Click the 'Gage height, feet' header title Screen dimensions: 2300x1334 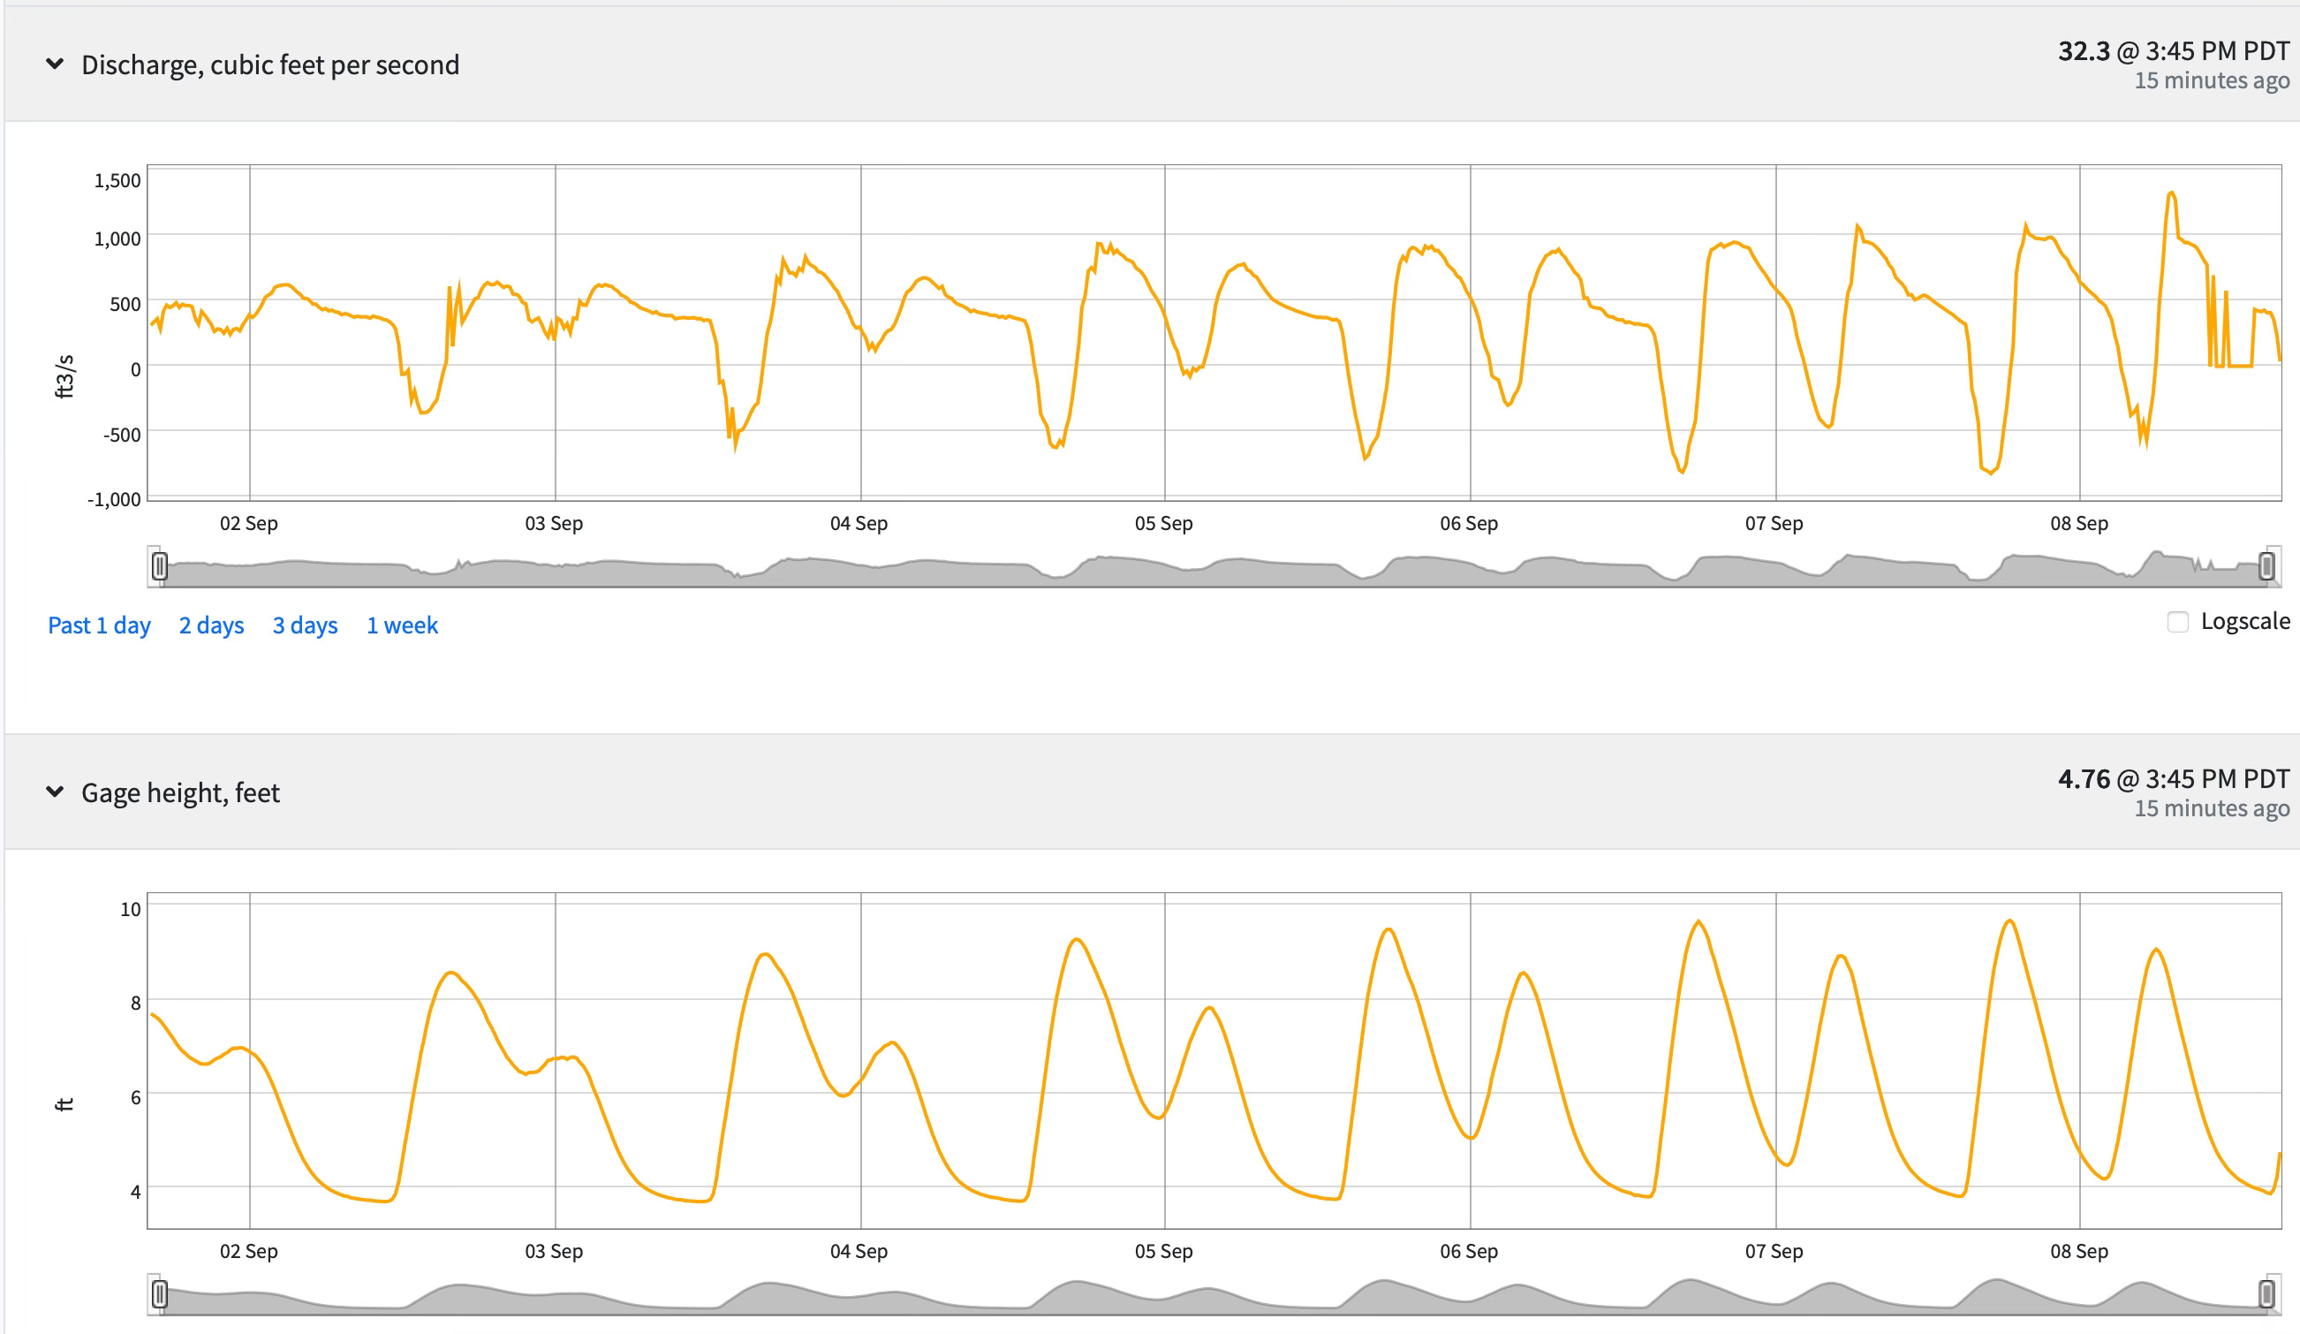[181, 792]
